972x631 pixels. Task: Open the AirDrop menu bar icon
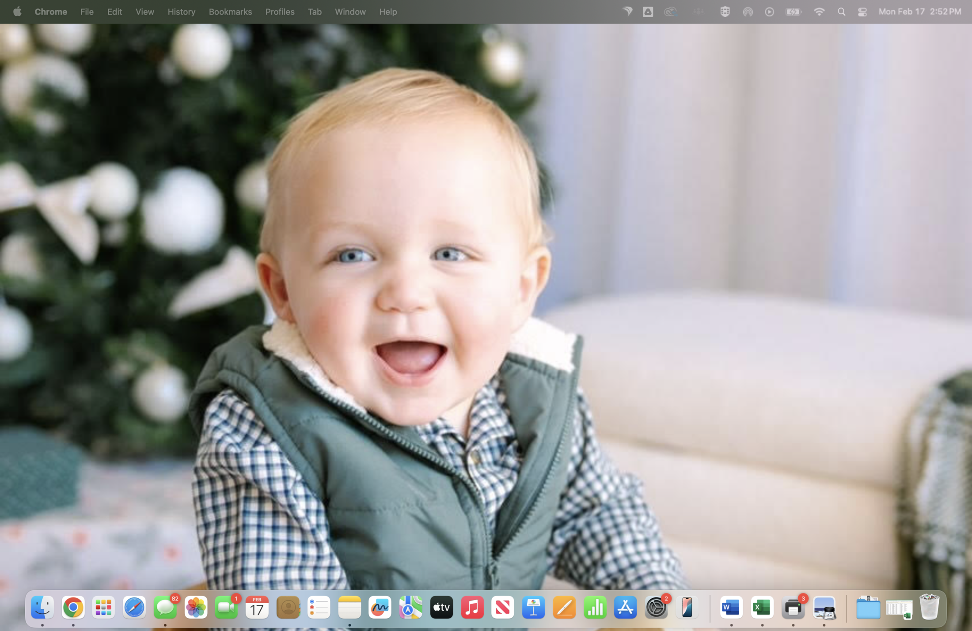(748, 12)
